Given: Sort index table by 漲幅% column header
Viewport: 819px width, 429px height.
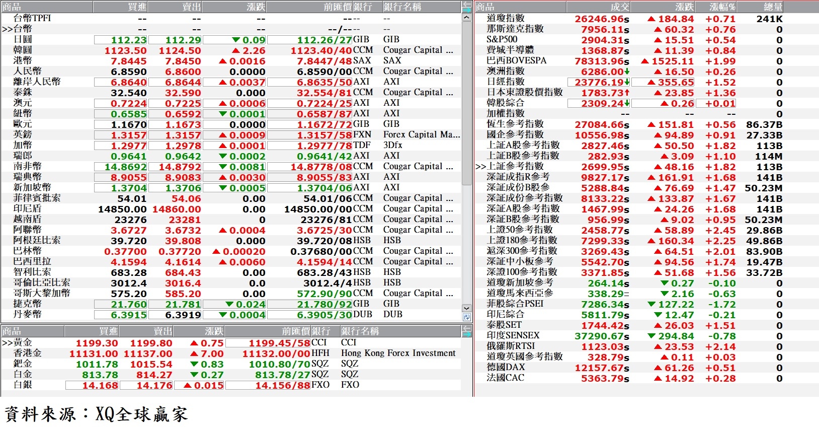Looking at the screenshot, I should click(x=716, y=7).
